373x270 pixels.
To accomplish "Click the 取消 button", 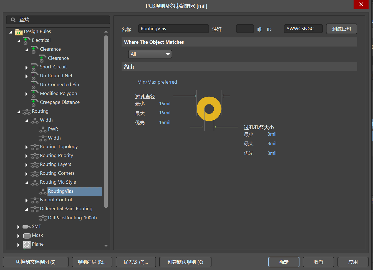I will [318, 262].
